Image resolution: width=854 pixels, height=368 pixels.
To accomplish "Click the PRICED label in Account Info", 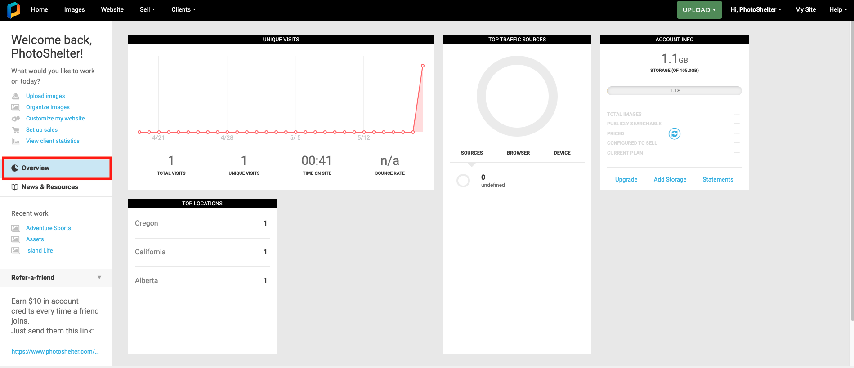I will tap(615, 134).
